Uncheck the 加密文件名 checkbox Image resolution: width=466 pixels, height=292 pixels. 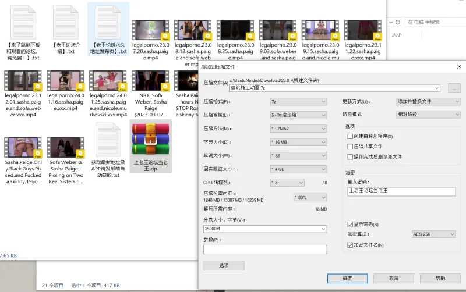(350, 245)
